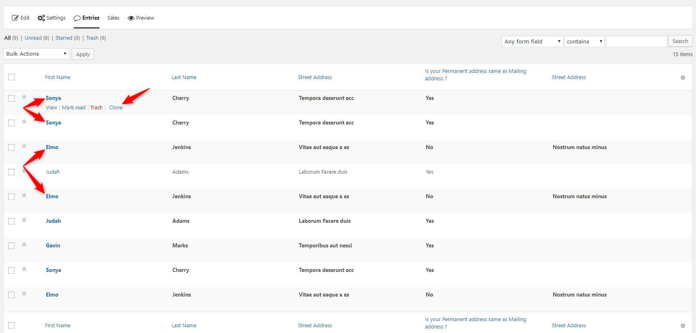Check the box for Gavin Marks row
696x333 pixels.
[x=11, y=246]
